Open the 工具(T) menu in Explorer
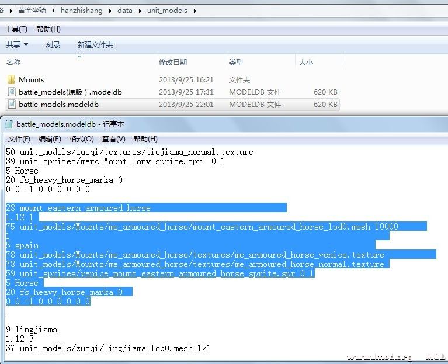 pos(16,29)
